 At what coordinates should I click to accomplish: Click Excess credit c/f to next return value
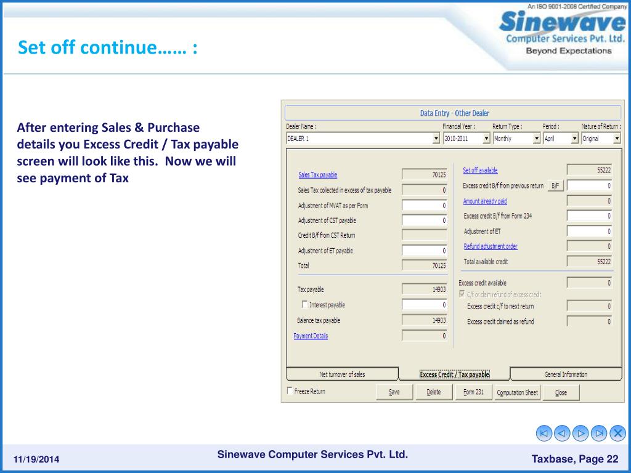[590, 306]
